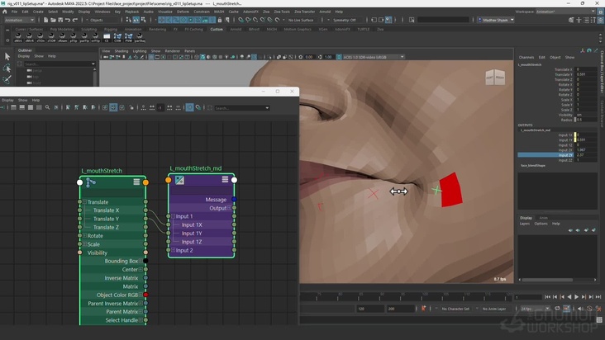605x340 pixels.
Task: Toggle viewport isolate select highlighted icon
Action: pyautogui.click(x=254, y=57)
